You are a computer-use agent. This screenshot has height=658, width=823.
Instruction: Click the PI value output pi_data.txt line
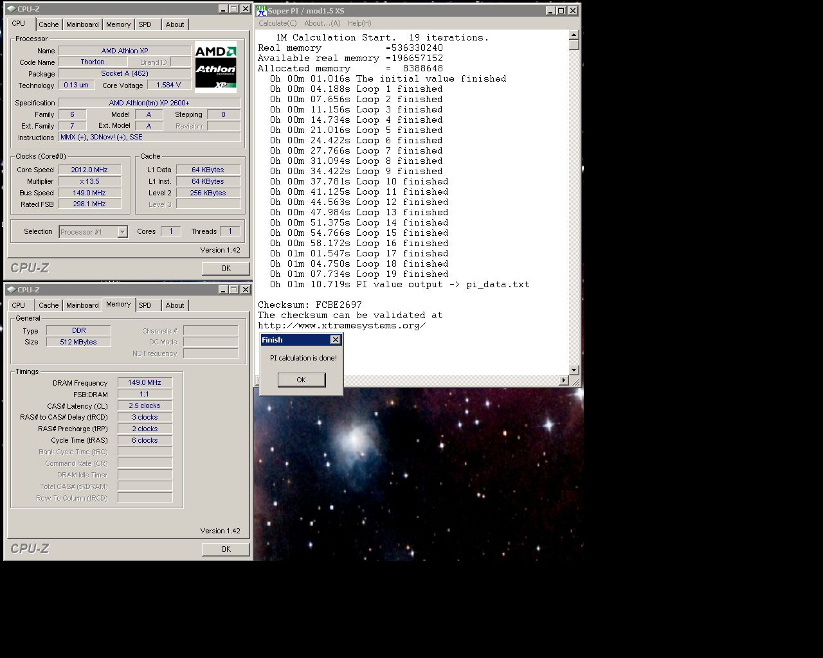(400, 284)
